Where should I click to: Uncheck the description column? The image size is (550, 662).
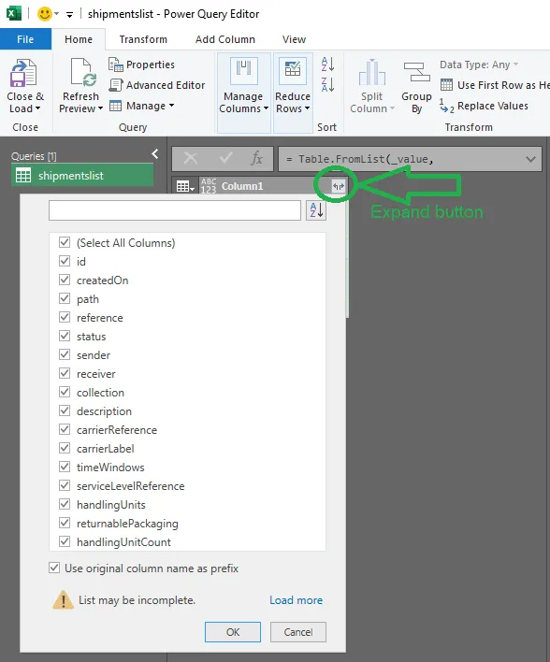(65, 410)
